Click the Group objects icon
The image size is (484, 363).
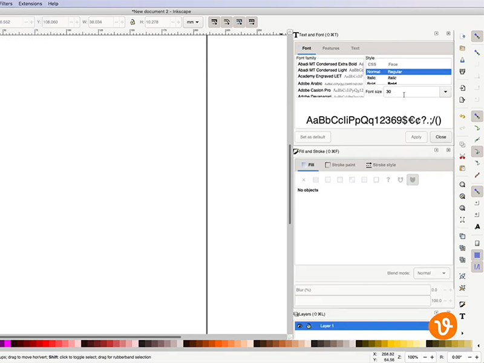[462, 276]
